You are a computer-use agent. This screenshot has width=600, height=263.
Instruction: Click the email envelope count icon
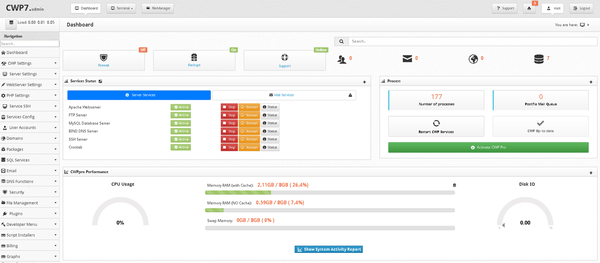click(x=407, y=59)
